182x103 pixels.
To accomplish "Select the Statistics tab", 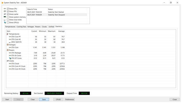I will point(59,26).
